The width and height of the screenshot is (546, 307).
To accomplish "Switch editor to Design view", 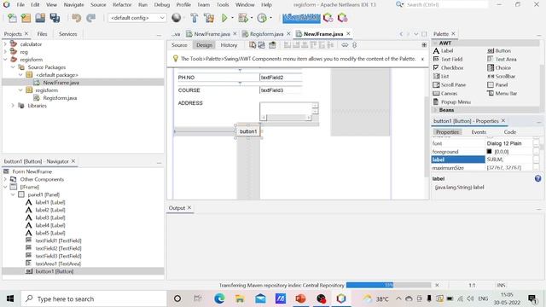I will point(204,45).
